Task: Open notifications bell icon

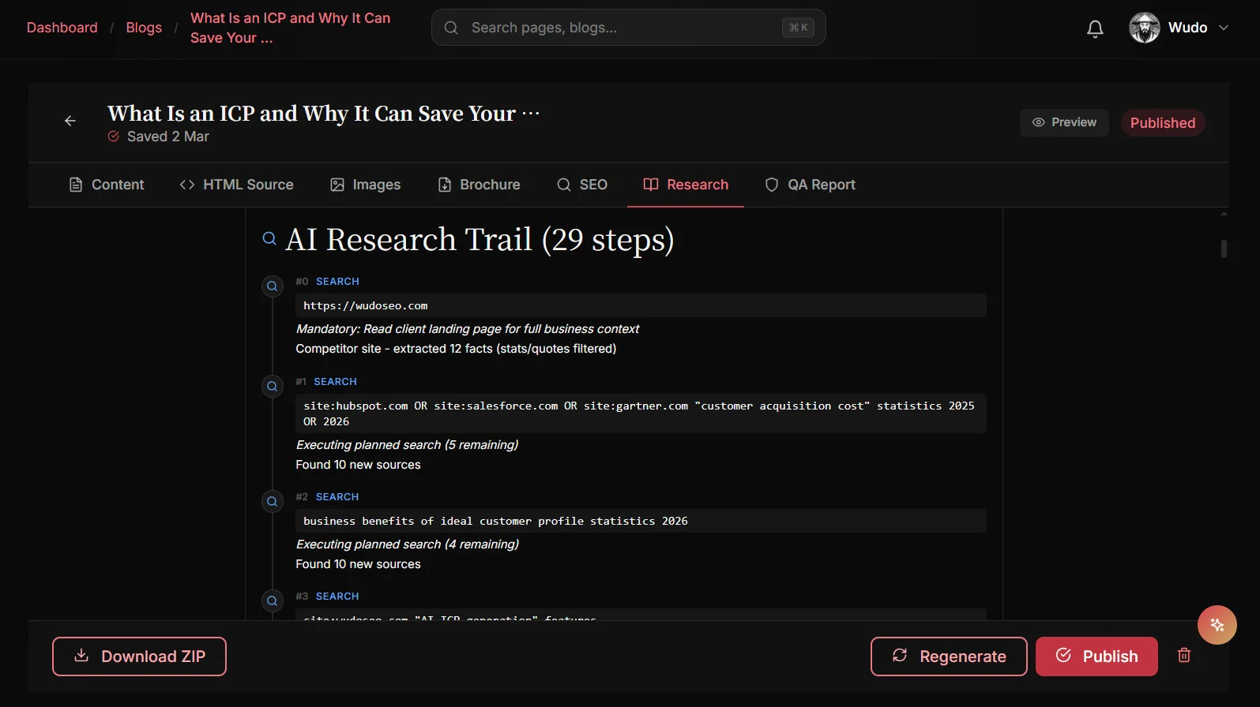Action: click(1095, 29)
